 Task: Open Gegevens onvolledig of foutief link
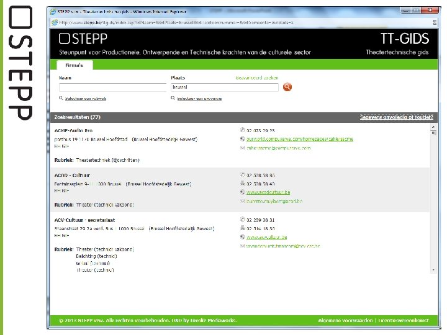click(396, 117)
